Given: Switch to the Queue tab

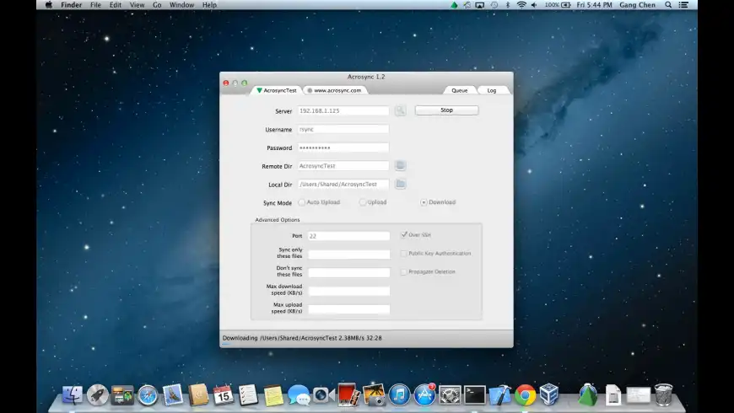Looking at the screenshot, I should (x=459, y=90).
